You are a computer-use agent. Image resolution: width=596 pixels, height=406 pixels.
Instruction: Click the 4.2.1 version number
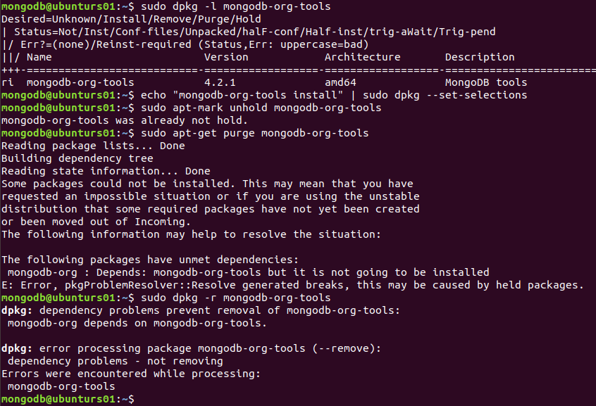219,82
